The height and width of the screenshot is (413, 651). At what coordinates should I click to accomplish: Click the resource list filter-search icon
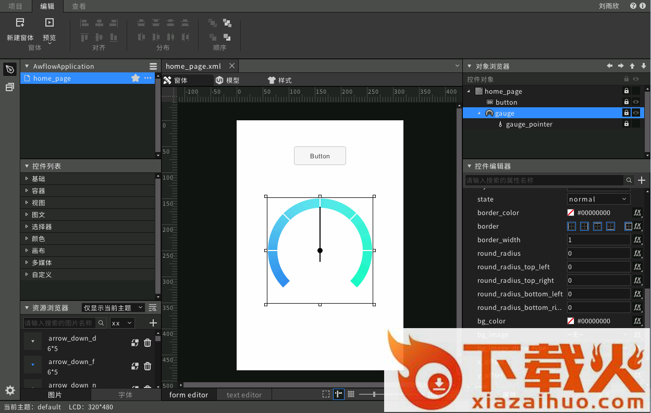[x=153, y=308]
